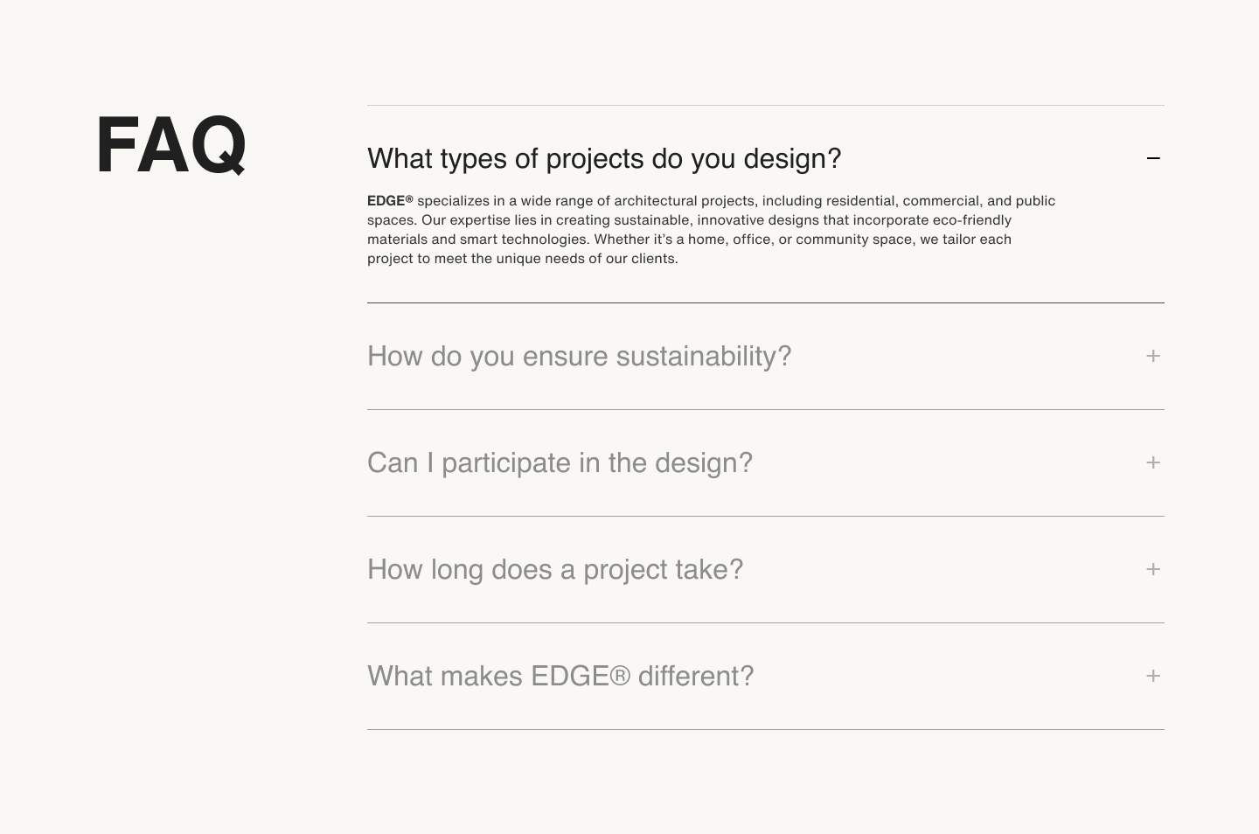The image size is (1259, 834).
Task: Click the large FAQ heading
Action: [171, 145]
